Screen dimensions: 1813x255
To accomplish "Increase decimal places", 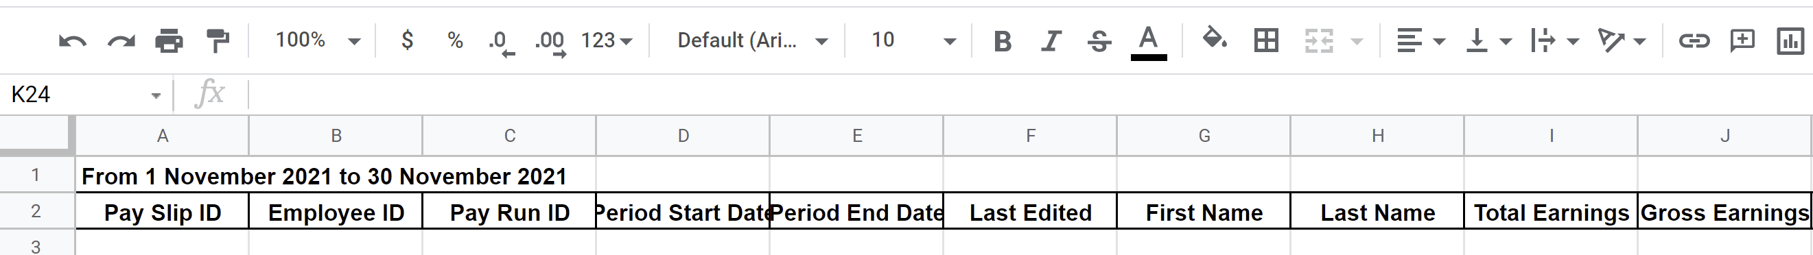I will (x=550, y=42).
